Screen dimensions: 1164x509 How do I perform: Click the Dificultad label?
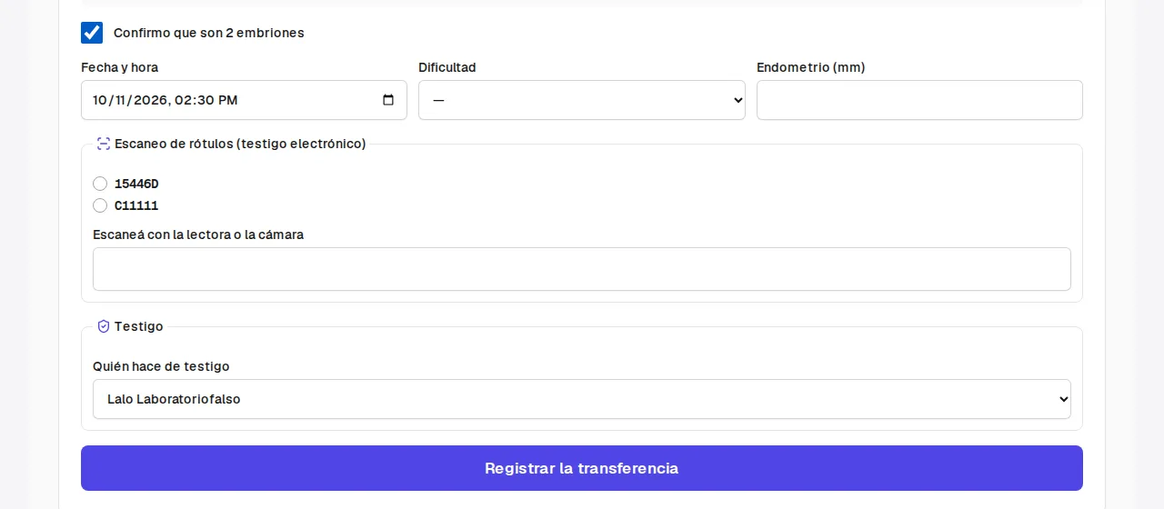pos(447,67)
